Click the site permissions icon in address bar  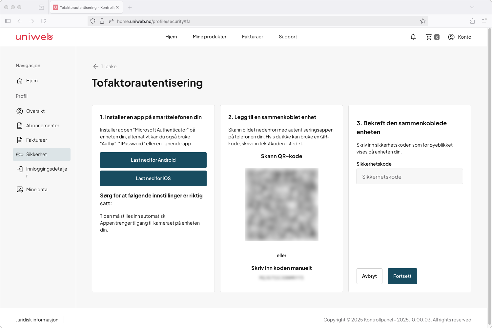111,21
